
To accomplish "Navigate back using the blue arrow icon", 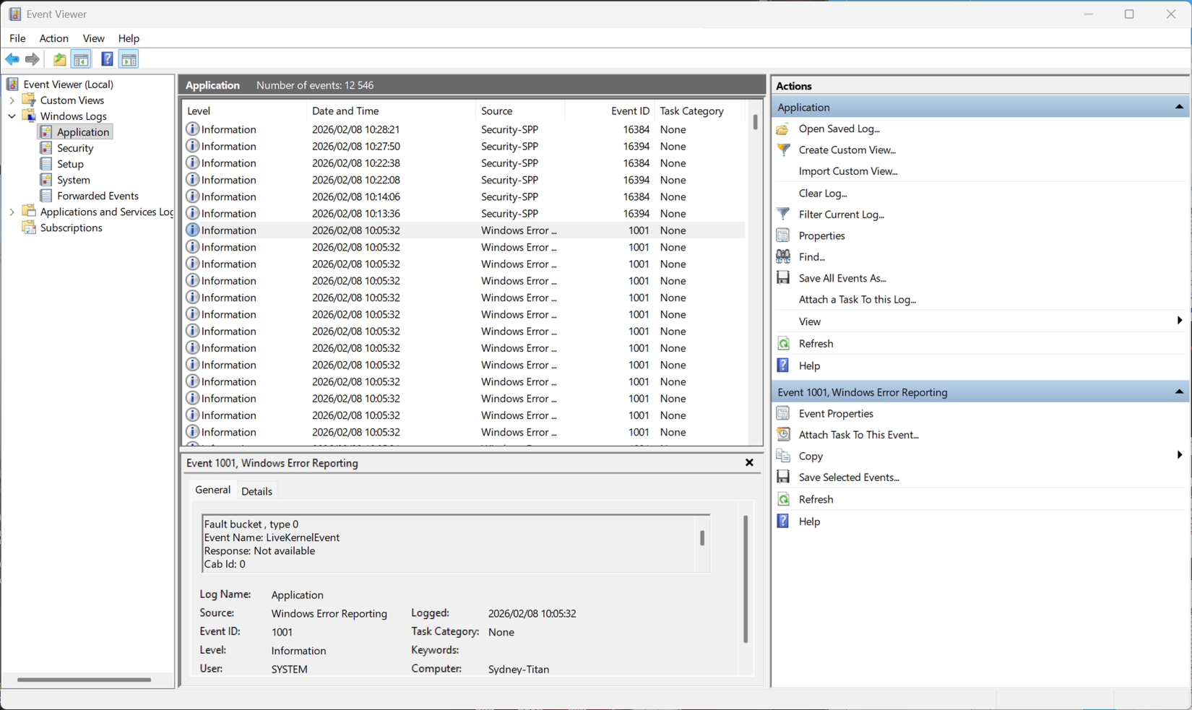I will click(x=12, y=59).
